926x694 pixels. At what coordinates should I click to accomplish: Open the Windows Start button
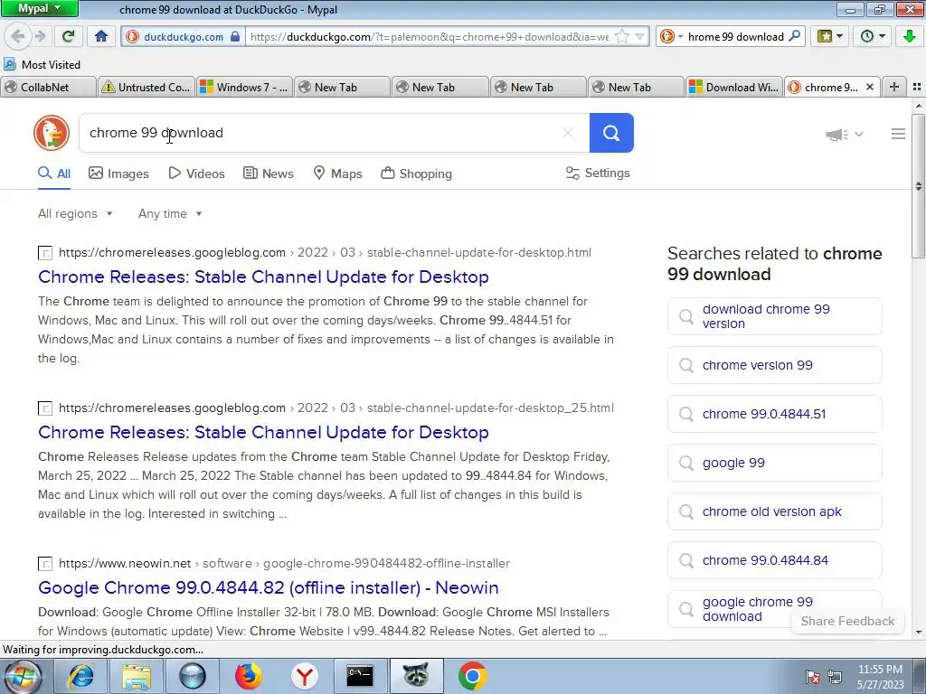click(23, 676)
